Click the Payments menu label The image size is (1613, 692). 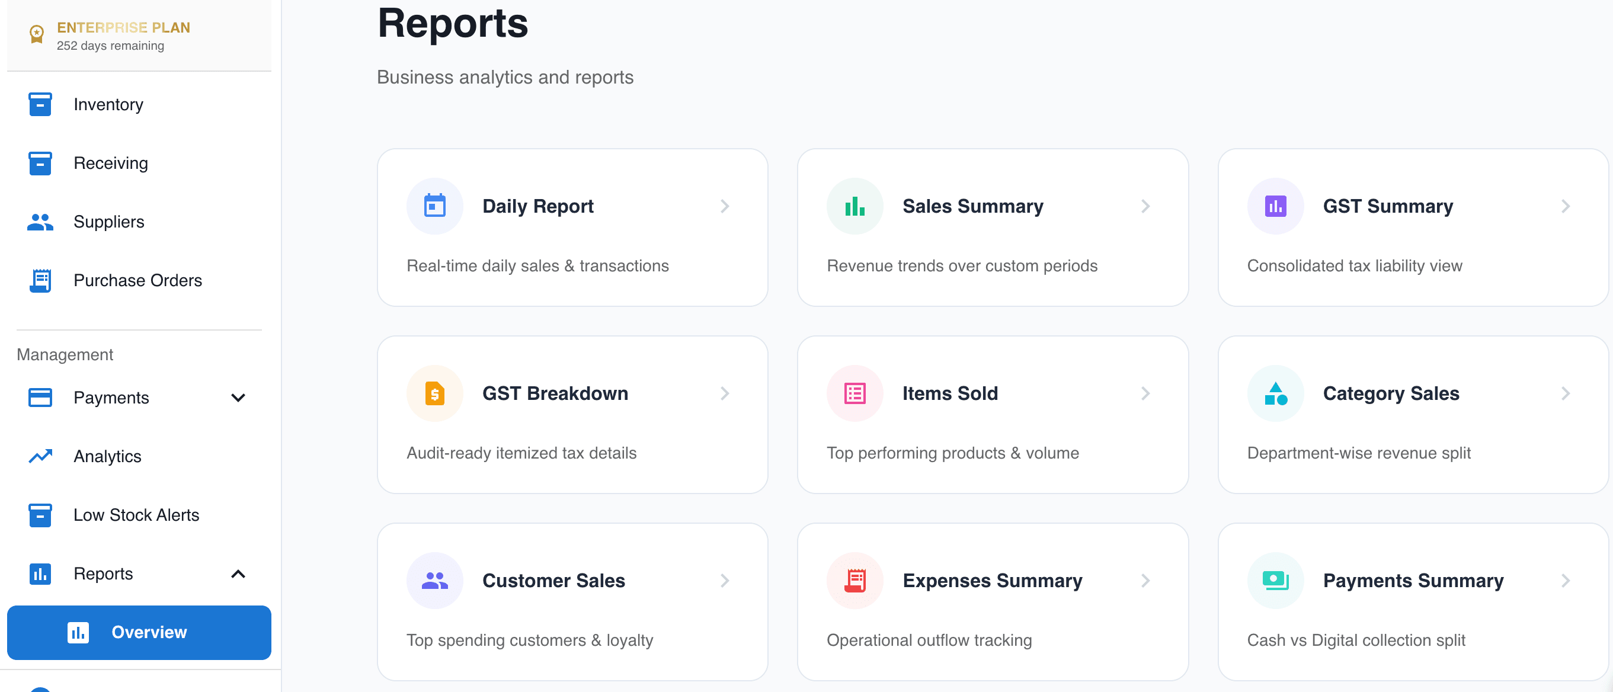click(111, 398)
